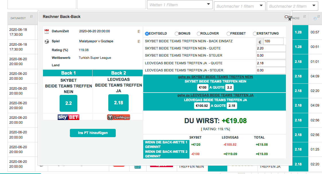Select the FREEBET radio option
Image resolution: width=322 pixels, height=174 pixels.
coord(228,34)
